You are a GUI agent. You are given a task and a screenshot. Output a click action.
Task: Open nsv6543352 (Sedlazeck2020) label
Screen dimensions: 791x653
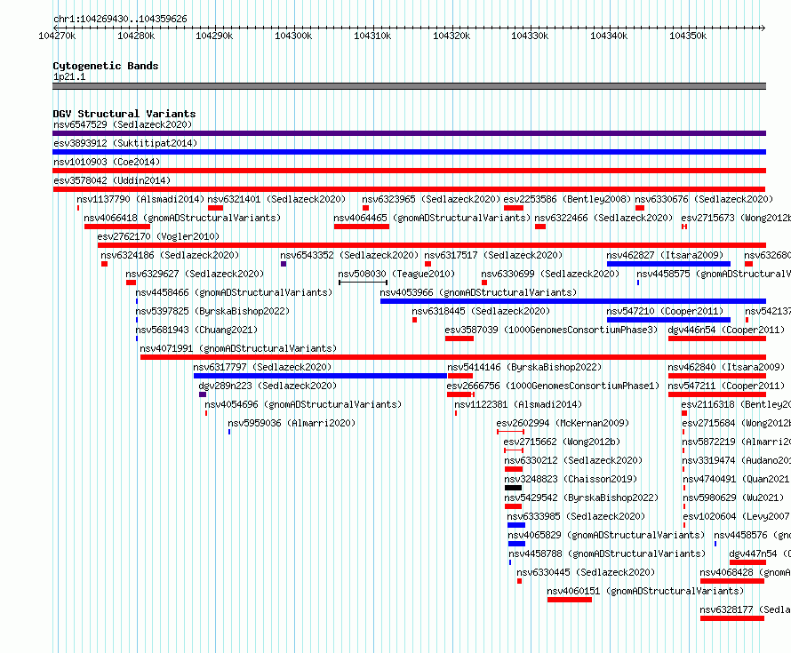click(x=349, y=255)
